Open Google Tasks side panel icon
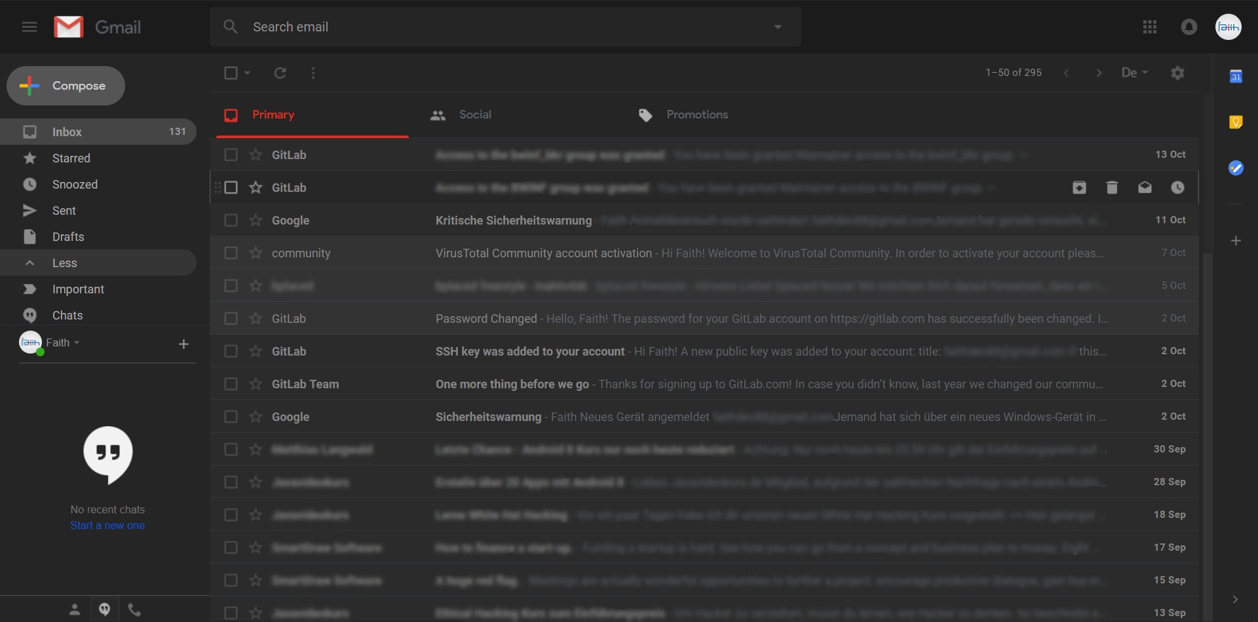This screenshot has width=1258, height=622. (x=1236, y=168)
